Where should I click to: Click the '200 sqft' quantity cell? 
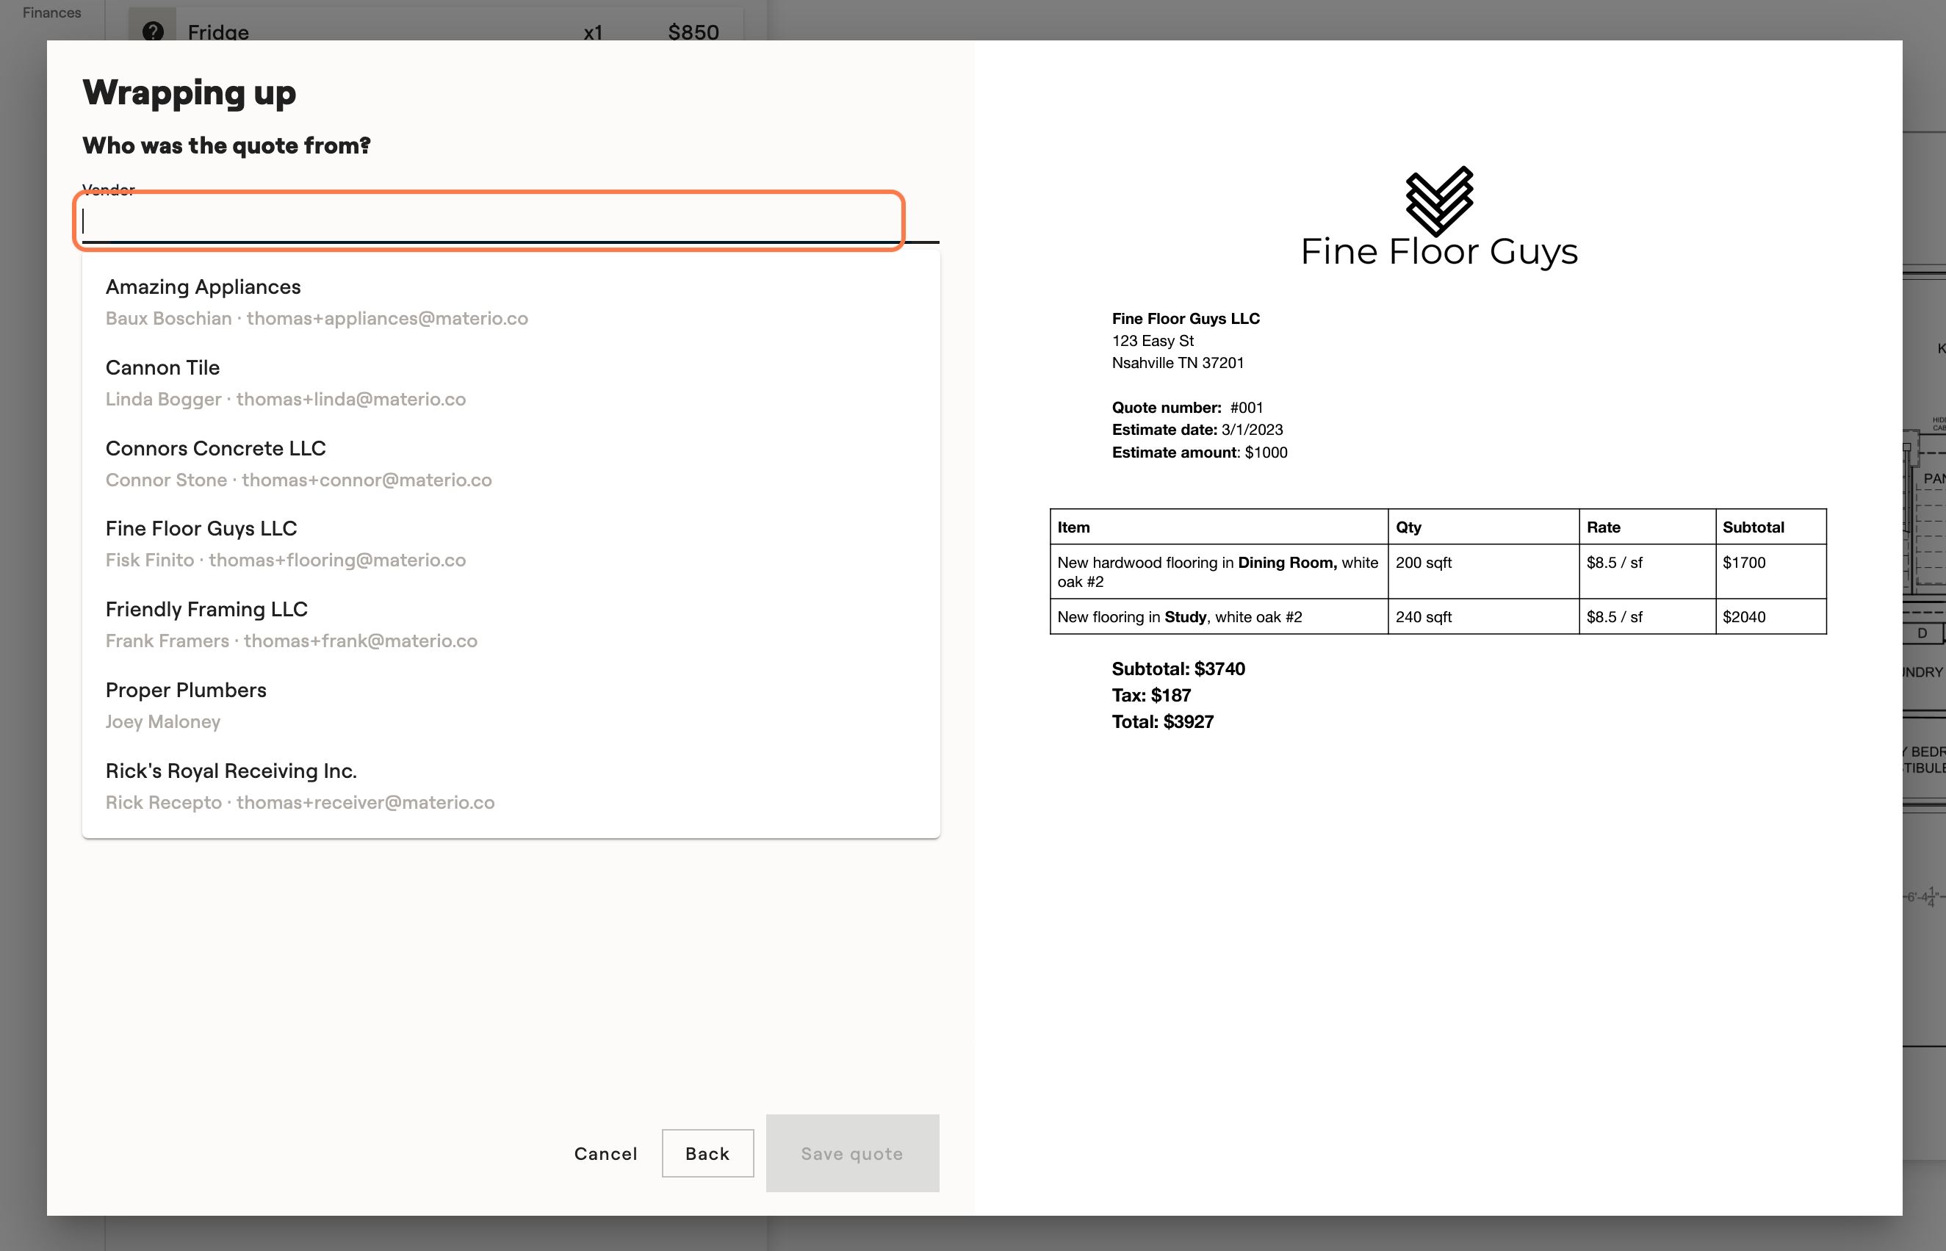[1483, 572]
